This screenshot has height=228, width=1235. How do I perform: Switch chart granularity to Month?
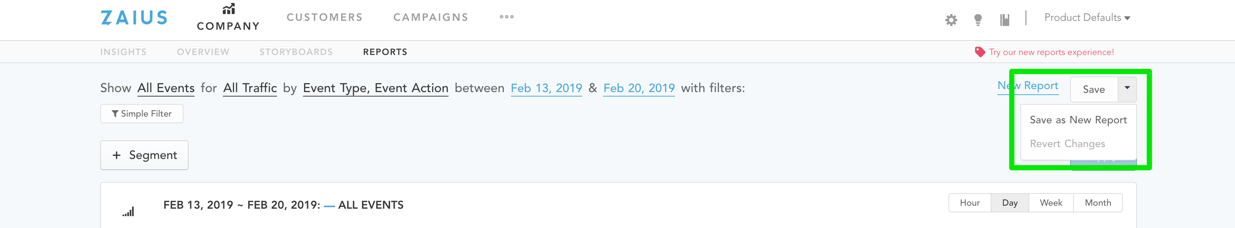coord(1097,203)
